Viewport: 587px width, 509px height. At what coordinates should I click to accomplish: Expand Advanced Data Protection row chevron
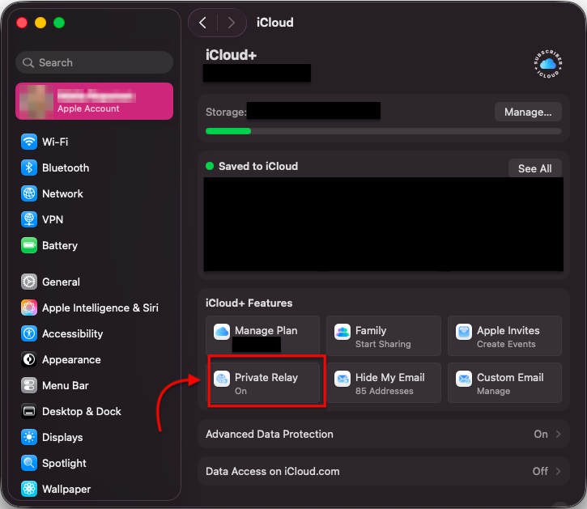pos(558,434)
